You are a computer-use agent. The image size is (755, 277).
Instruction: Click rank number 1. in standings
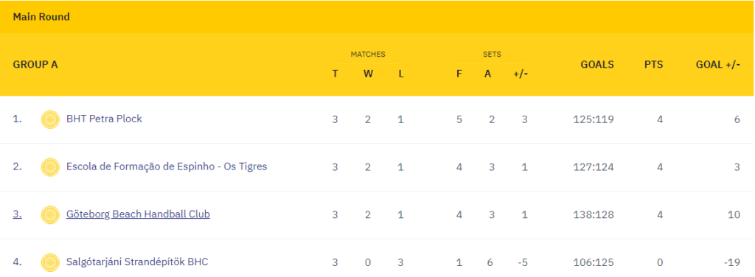click(18, 119)
